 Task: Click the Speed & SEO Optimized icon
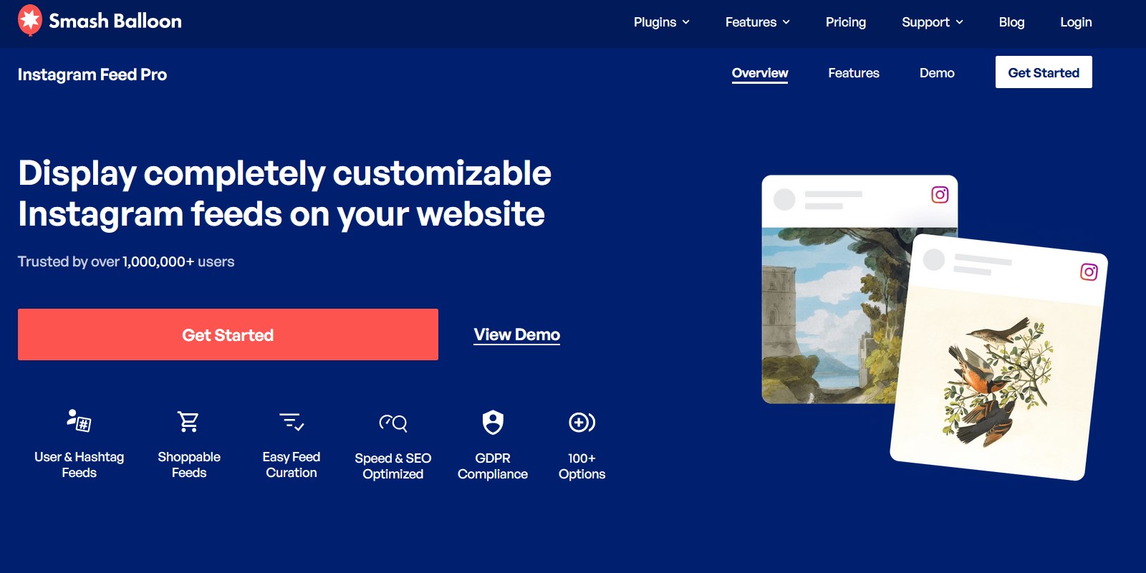click(x=393, y=423)
